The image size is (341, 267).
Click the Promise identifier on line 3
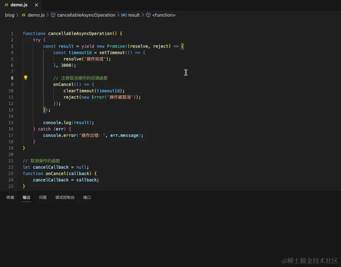(116, 46)
